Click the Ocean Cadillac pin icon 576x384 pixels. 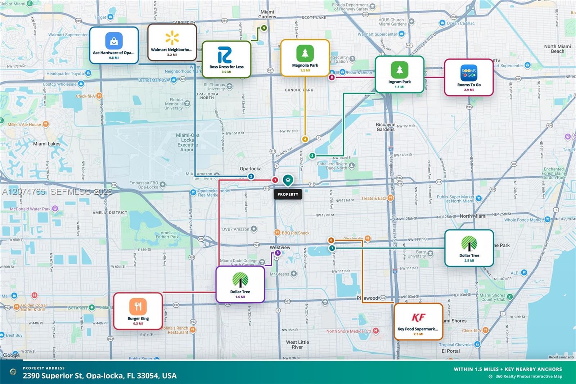442,23
